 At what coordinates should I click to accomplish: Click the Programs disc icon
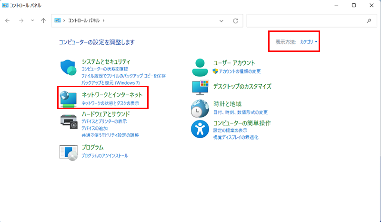69,152
